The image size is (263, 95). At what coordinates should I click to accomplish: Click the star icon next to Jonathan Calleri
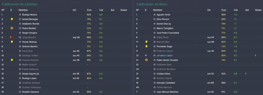click(146, 55)
